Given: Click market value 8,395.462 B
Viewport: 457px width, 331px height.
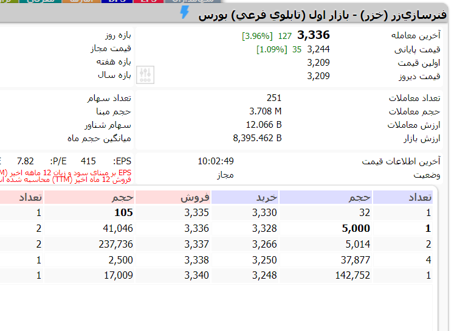Looking at the screenshot, I should (257, 138).
